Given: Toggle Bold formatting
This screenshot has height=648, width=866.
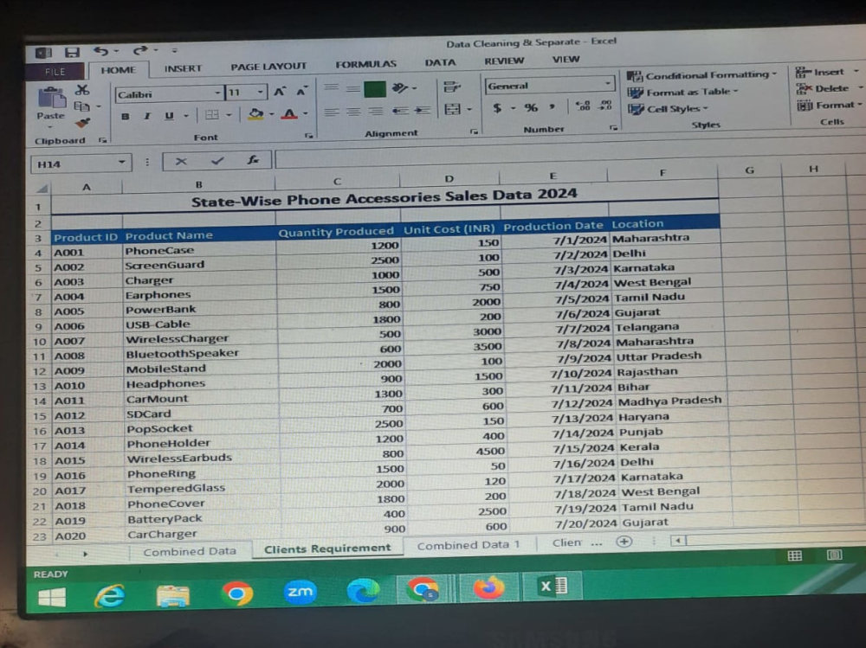Looking at the screenshot, I should 126,117.
